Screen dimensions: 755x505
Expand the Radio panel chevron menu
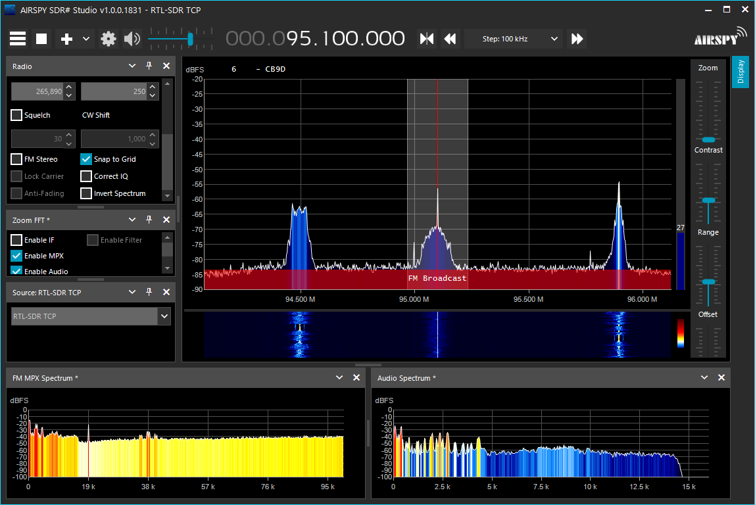pyautogui.click(x=132, y=66)
